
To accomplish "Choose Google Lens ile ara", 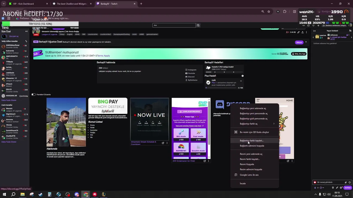I will 255,175.
